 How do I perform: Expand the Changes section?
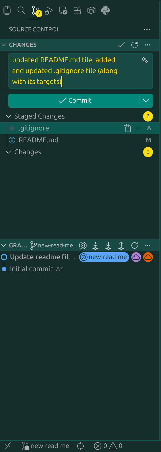(8, 152)
